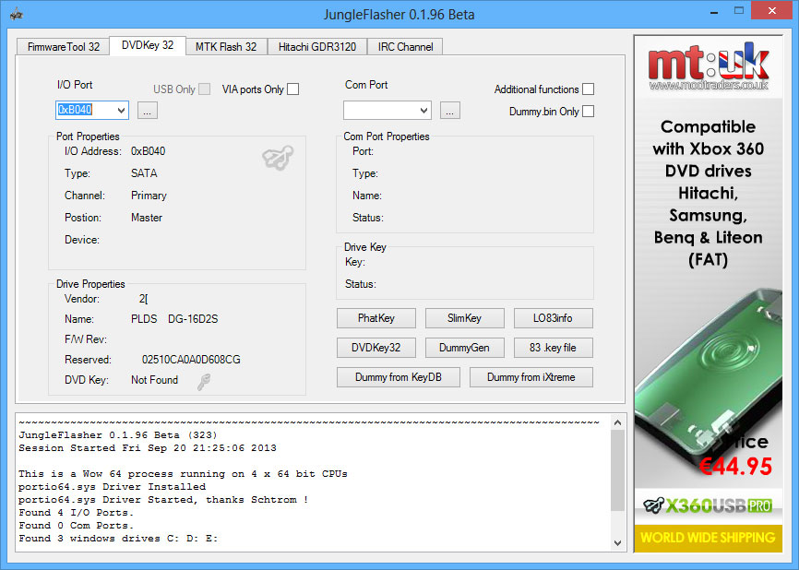Click the Reserved value 02510CA0A0D608CG
Screen dimensions: 799x570
[191, 360]
